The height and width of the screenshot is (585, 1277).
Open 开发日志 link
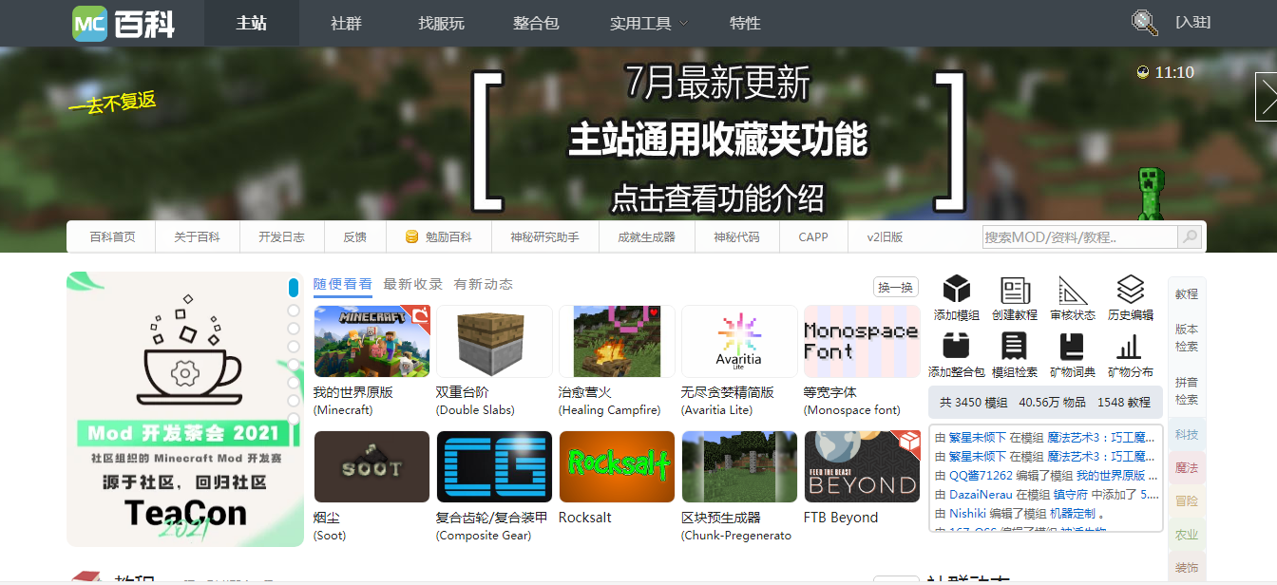(x=281, y=236)
